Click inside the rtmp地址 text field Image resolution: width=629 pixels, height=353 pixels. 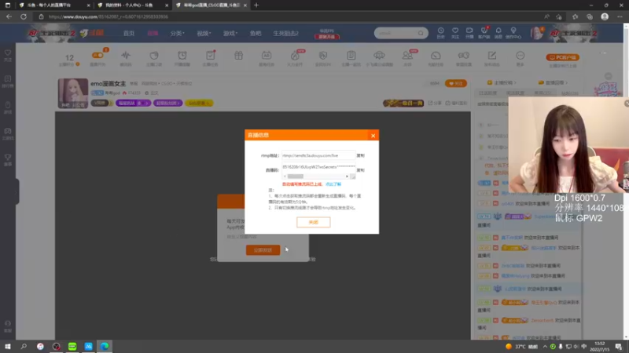tap(318, 155)
